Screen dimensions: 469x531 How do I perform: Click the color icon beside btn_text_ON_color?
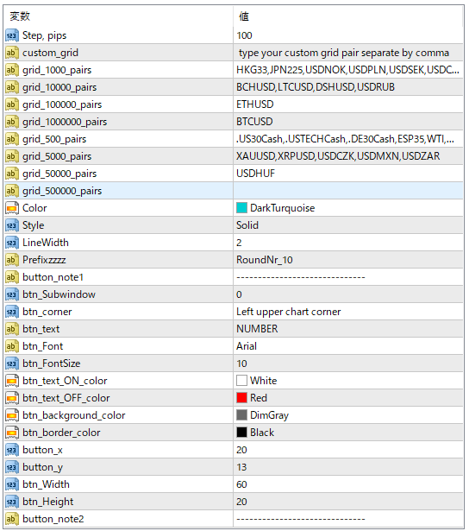[x=12, y=381]
